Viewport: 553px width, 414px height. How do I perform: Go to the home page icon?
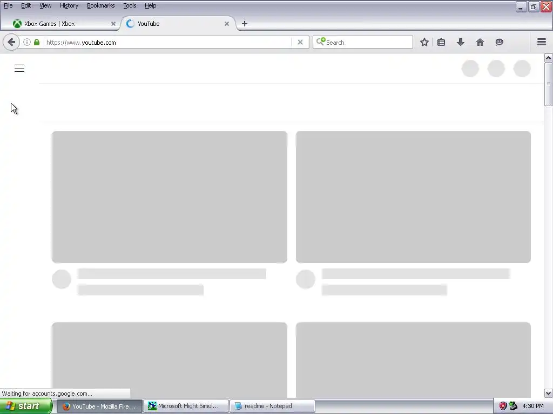480,42
